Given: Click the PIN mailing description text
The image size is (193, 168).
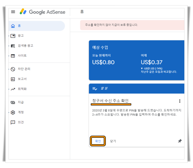Looking at the screenshot, I should pyautogui.click(x=137, y=112).
